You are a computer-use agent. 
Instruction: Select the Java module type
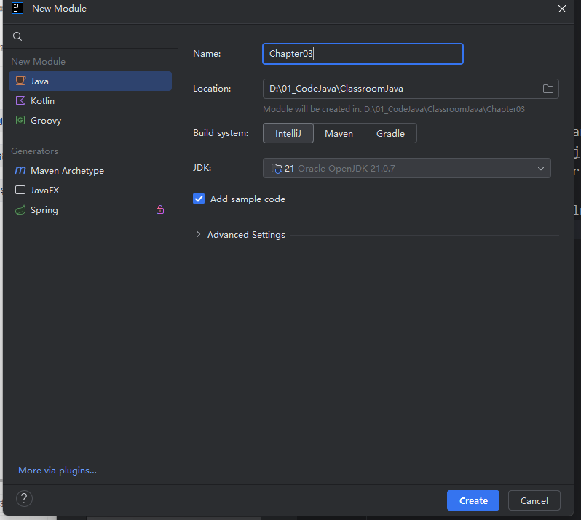tap(90, 81)
